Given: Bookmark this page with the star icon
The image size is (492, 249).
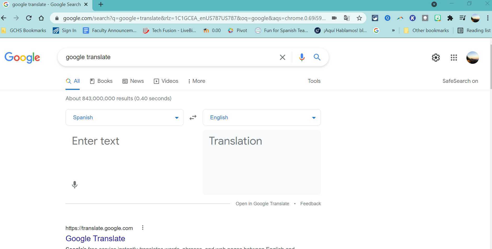Looking at the screenshot, I should tap(359, 18).
